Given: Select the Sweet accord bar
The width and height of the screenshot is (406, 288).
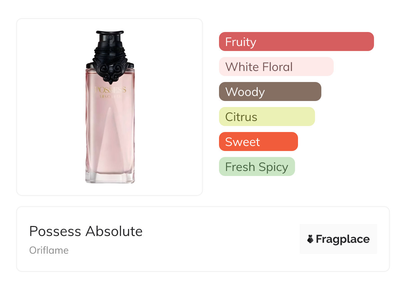Looking at the screenshot, I should [258, 142].
